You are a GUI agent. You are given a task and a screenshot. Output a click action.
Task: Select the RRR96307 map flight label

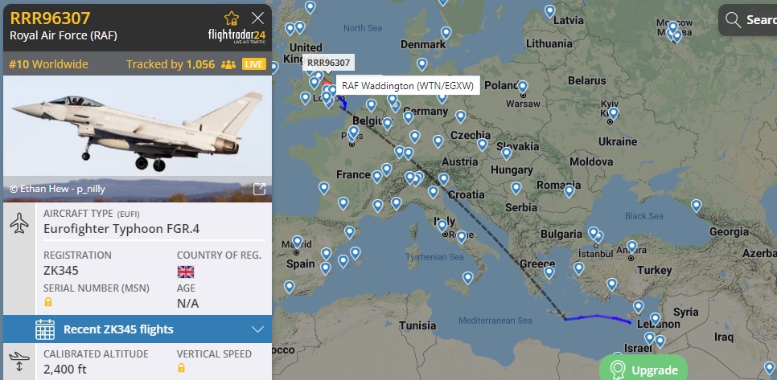point(328,63)
